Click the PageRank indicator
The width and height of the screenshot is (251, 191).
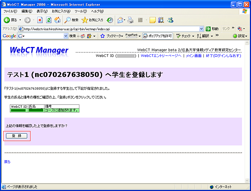132,36
